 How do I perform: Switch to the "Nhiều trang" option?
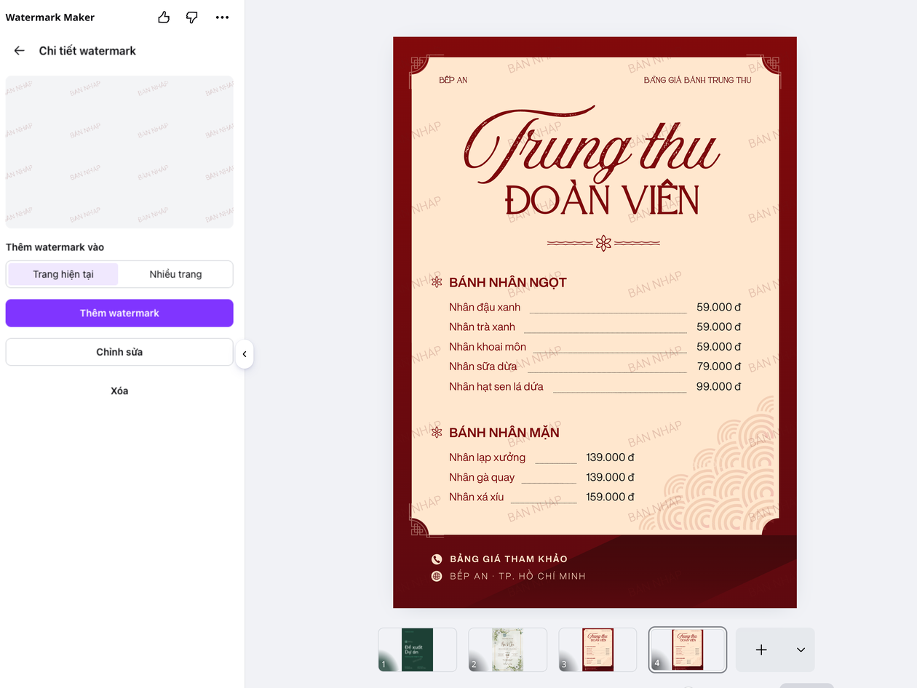(x=175, y=274)
